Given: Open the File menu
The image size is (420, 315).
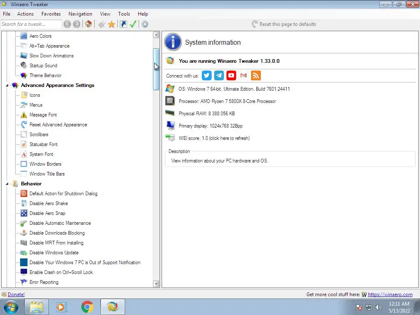Looking at the screenshot, I should (7, 14).
